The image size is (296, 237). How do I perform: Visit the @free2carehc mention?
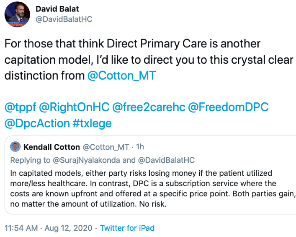147,107
